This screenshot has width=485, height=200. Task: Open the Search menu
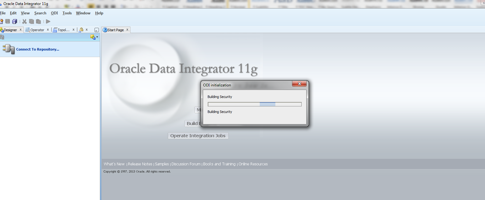(40, 13)
